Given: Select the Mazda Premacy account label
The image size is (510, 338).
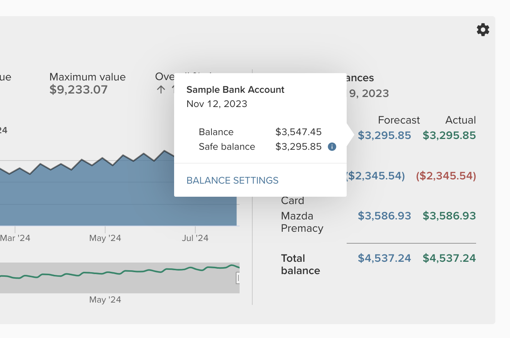Looking at the screenshot, I should point(302,222).
